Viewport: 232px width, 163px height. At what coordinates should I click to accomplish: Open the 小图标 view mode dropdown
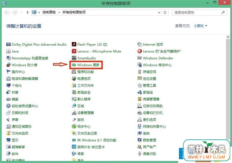[x=200, y=26]
